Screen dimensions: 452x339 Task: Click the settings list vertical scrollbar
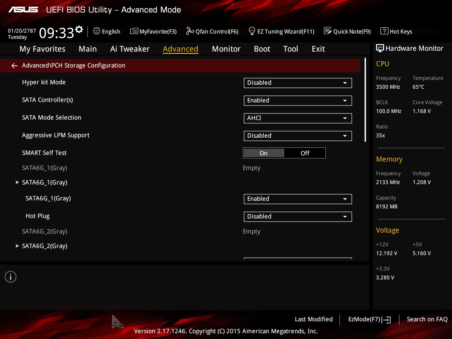[365, 100]
